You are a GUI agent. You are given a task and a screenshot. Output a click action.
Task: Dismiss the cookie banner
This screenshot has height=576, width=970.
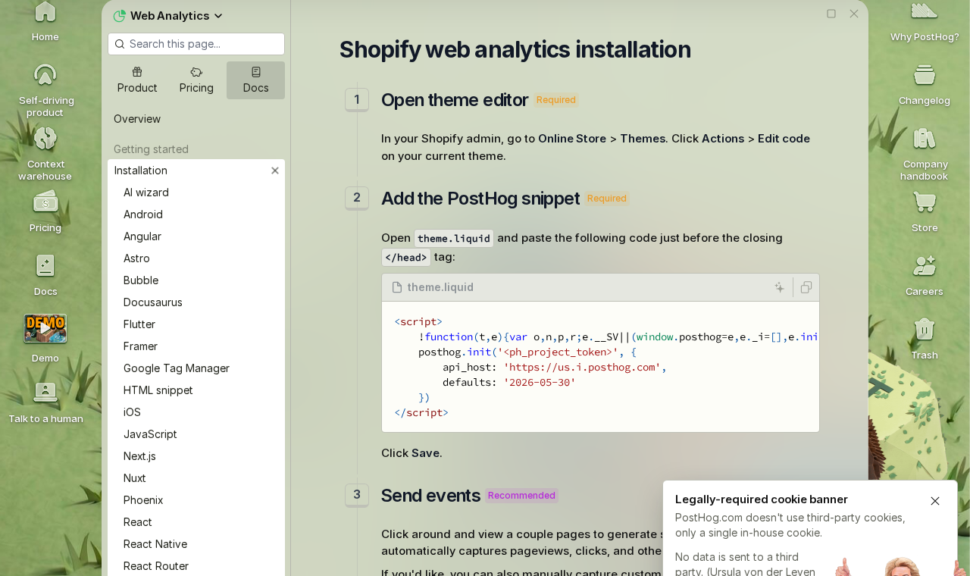[x=935, y=501]
